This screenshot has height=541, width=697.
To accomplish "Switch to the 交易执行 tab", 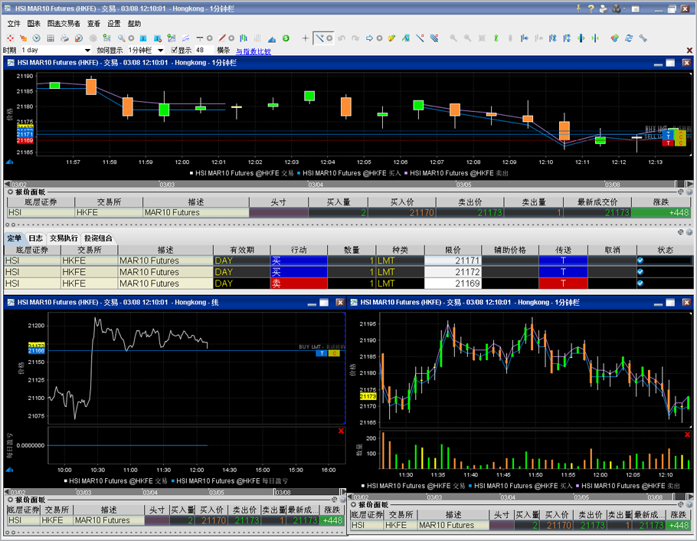I will coord(64,238).
